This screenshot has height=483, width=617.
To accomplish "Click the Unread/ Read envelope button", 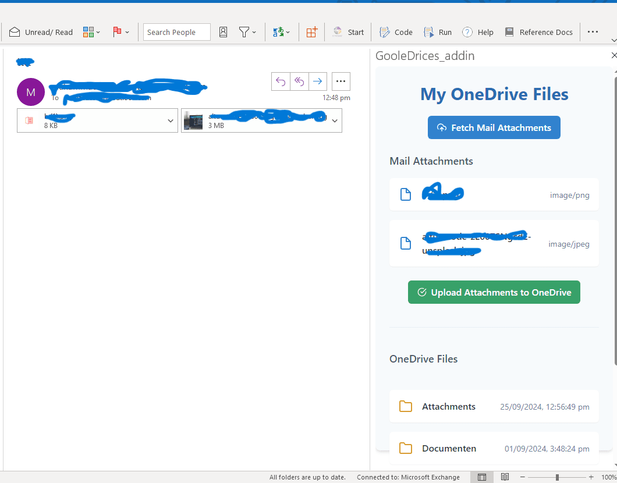I will click(x=41, y=32).
